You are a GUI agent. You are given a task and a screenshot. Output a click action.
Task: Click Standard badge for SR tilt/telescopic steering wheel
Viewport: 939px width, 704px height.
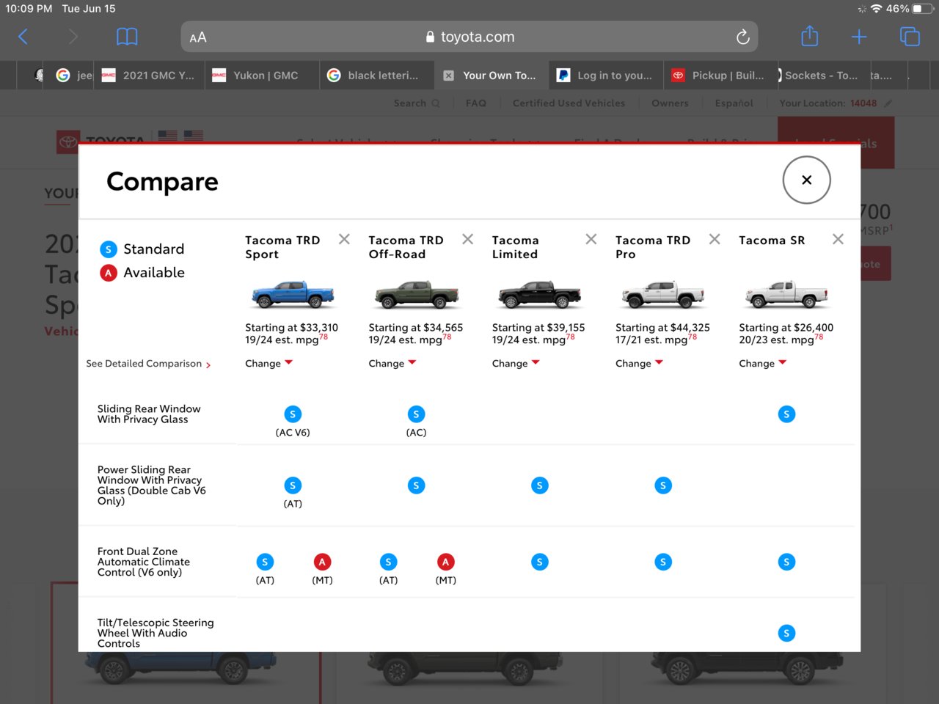point(786,633)
